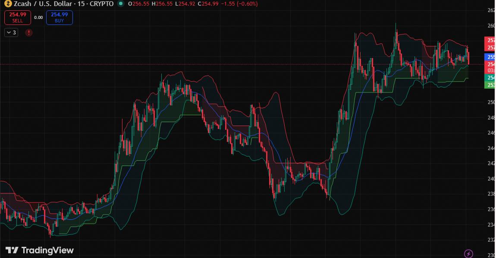Click the low value L254.92
The width and height of the screenshot is (496, 258).
coord(185,4)
